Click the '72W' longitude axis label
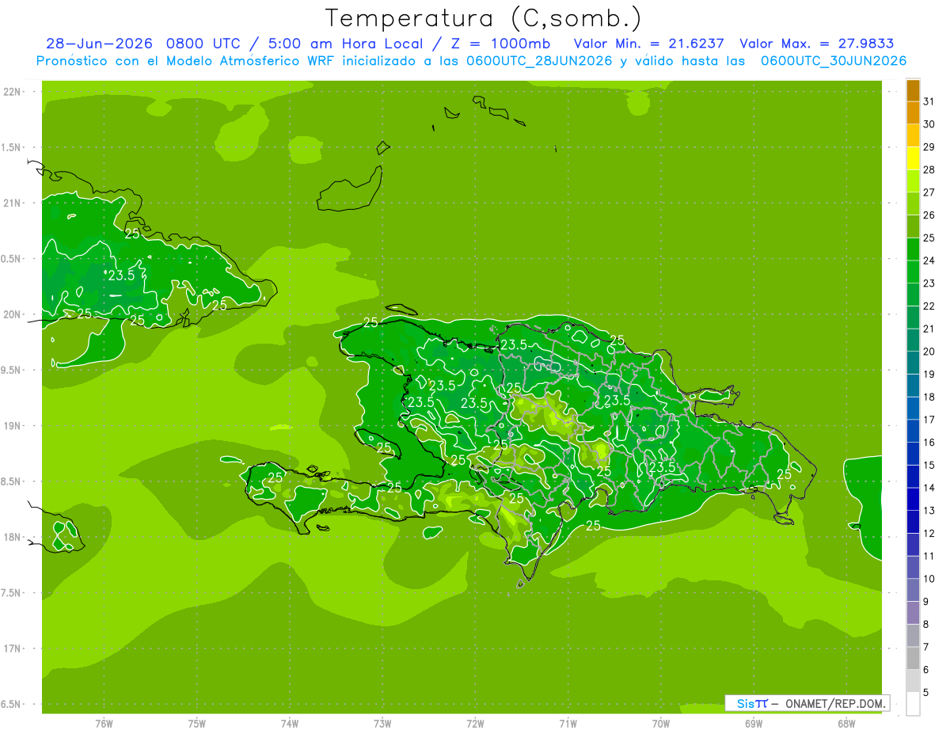This screenshot has height=734, width=950. click(475, 724)
